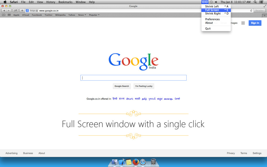This screenshot has width=267, height=167.
Task: Choose Quit in the dropdown menu
Action: tap(216, 29)
